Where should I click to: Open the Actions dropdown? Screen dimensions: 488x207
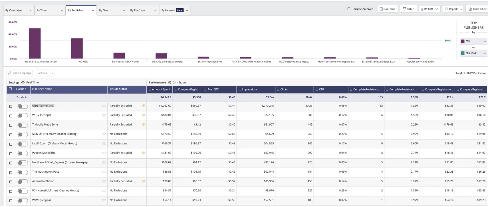point(45,73)
